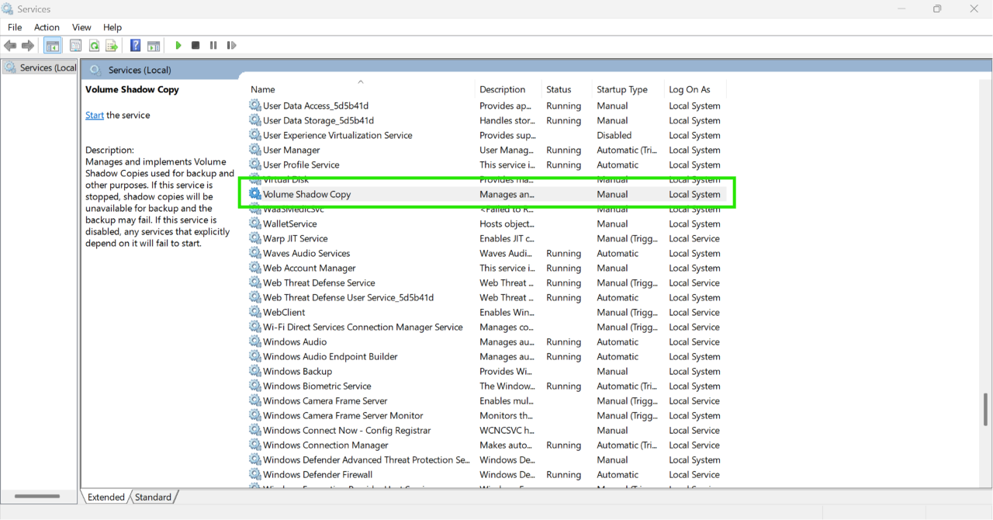Select the Volume Shadow Copy service row
The height and width of the screenshot is (520, 993).
click(x=486, y=194)
